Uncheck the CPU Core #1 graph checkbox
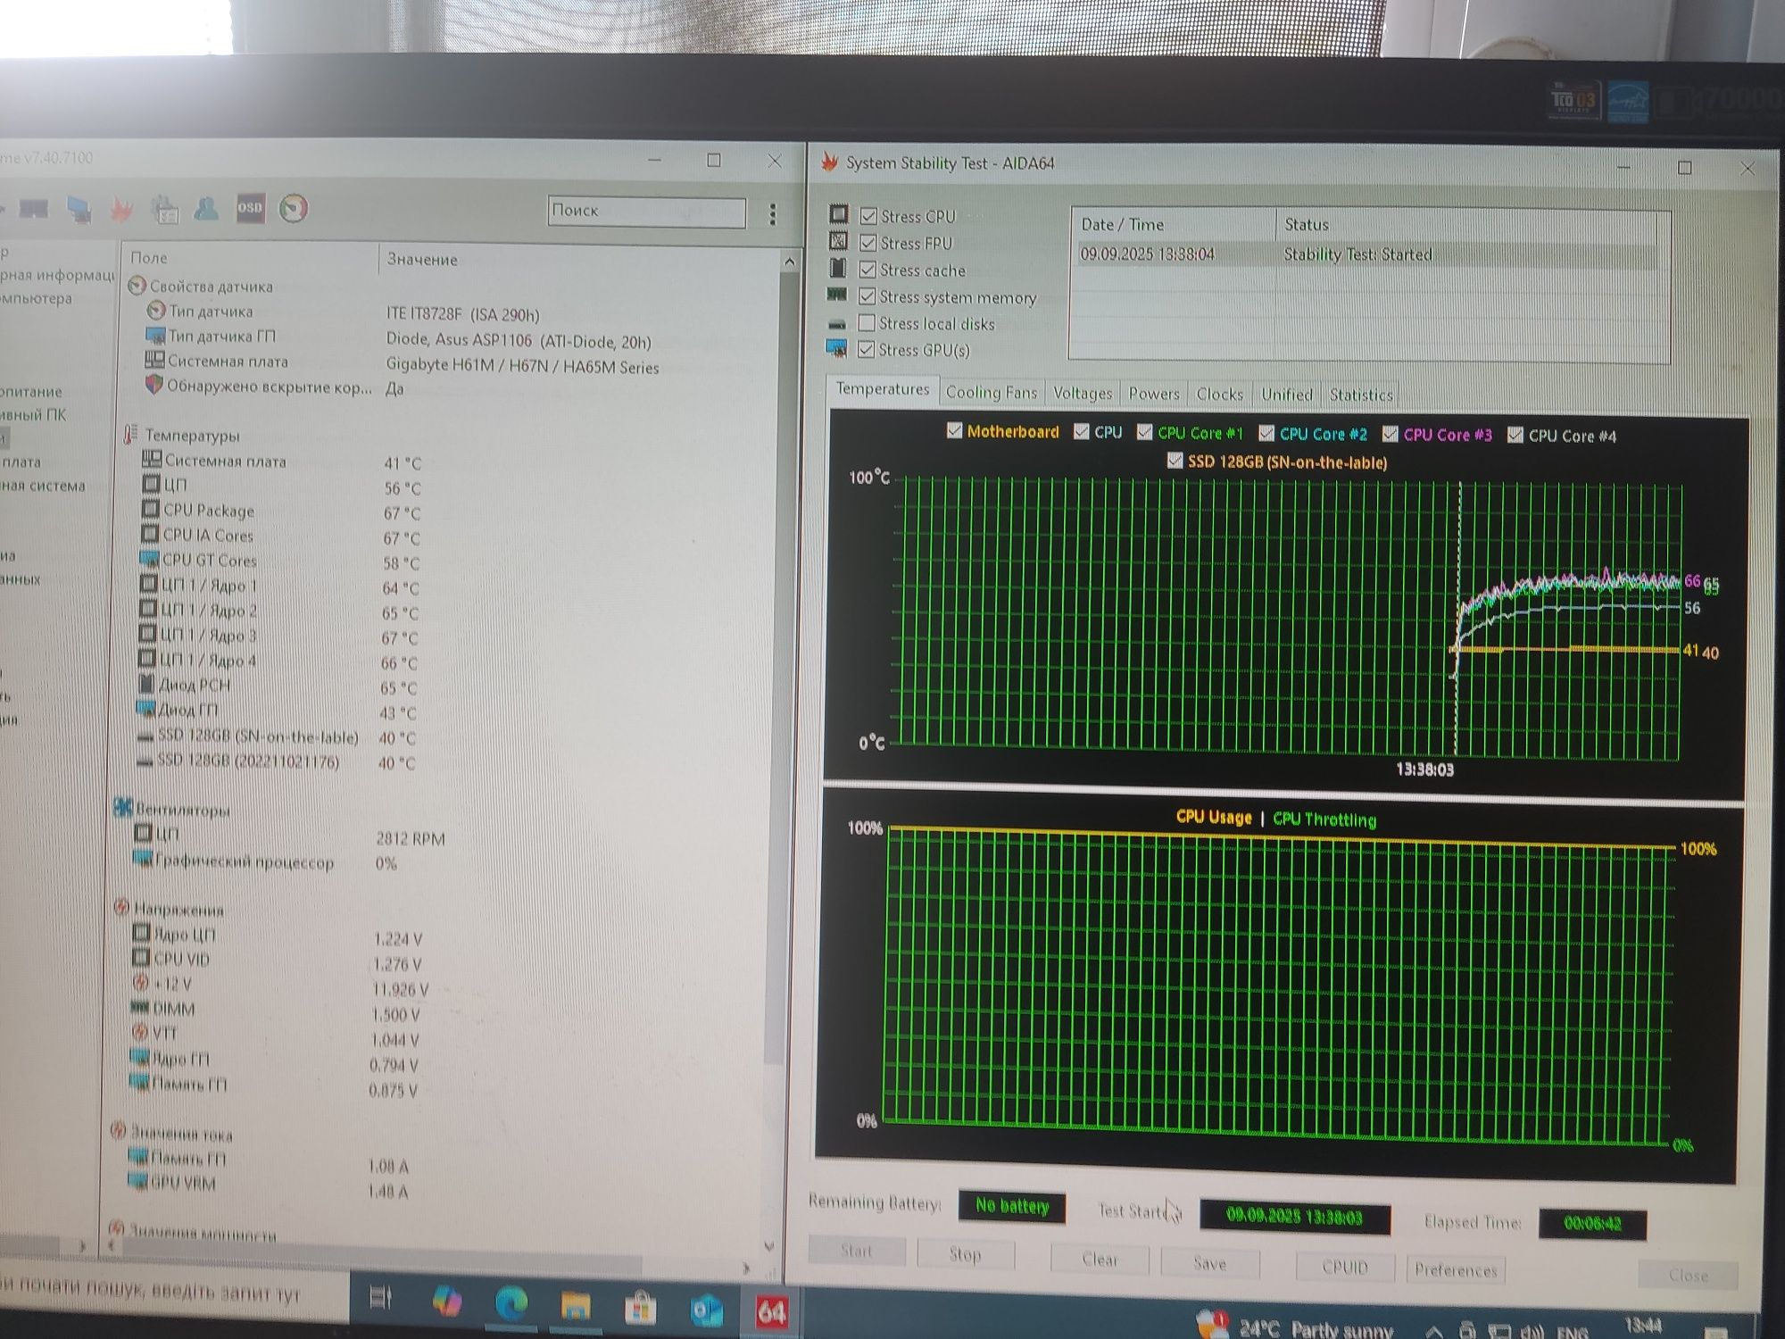1785x1339 pixels. pyautogui.click(x=1144, y=432)
